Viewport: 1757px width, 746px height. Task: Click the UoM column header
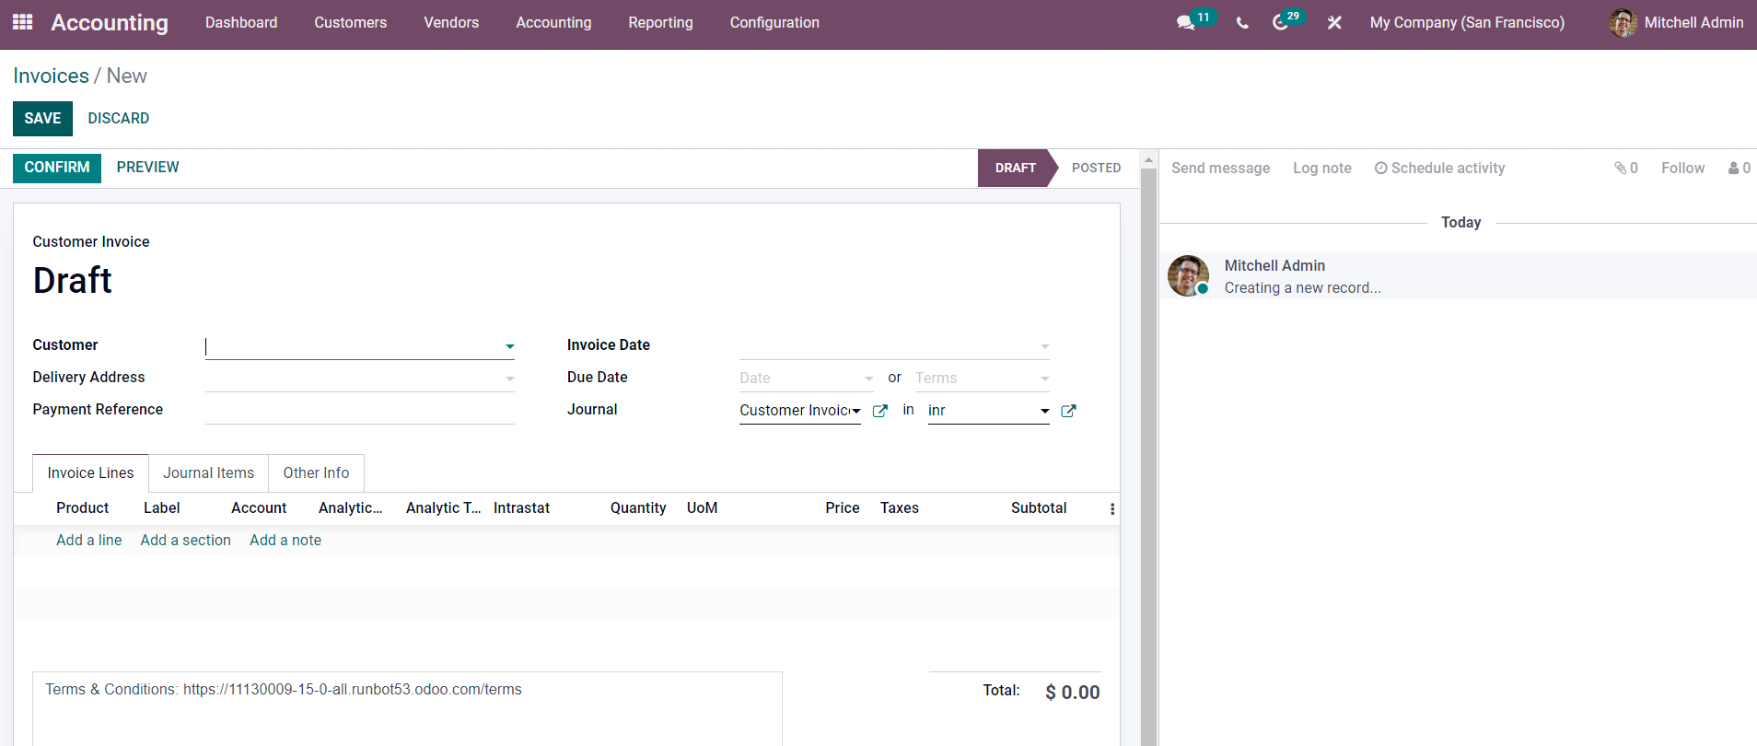click(x=702, y=508)
